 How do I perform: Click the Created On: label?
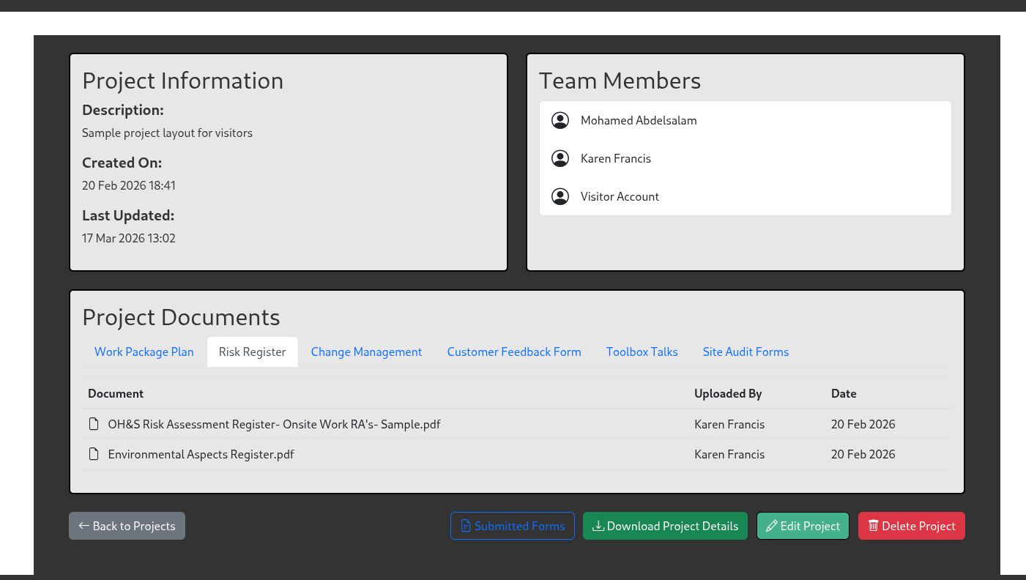122,163
